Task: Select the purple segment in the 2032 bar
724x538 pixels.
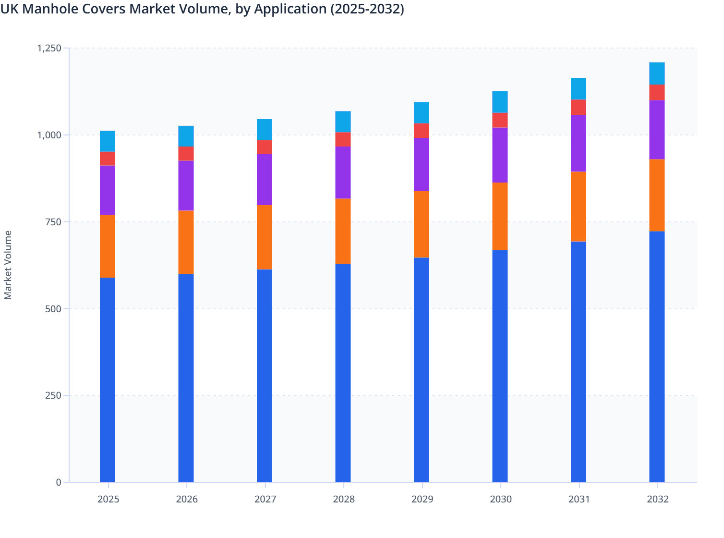Action: point(657,130)
